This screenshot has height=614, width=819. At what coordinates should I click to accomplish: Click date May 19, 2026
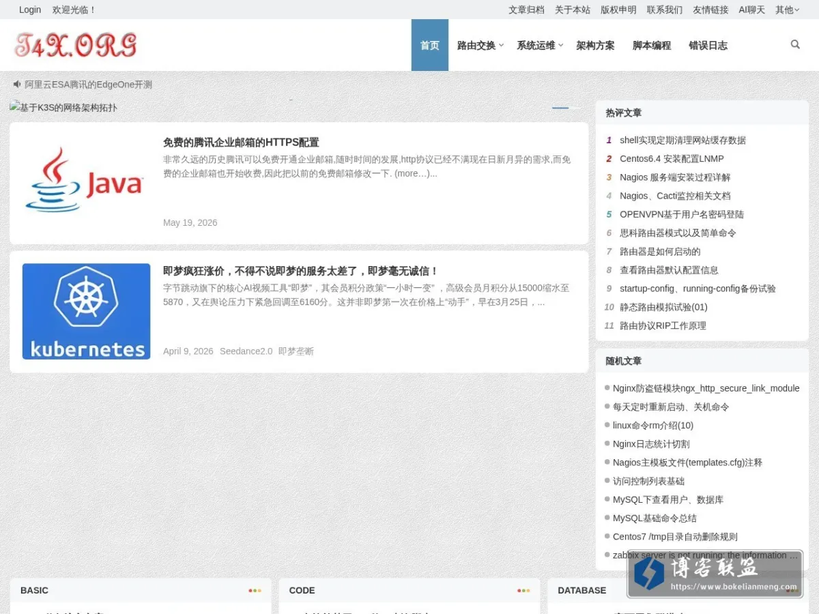[190, 223]
